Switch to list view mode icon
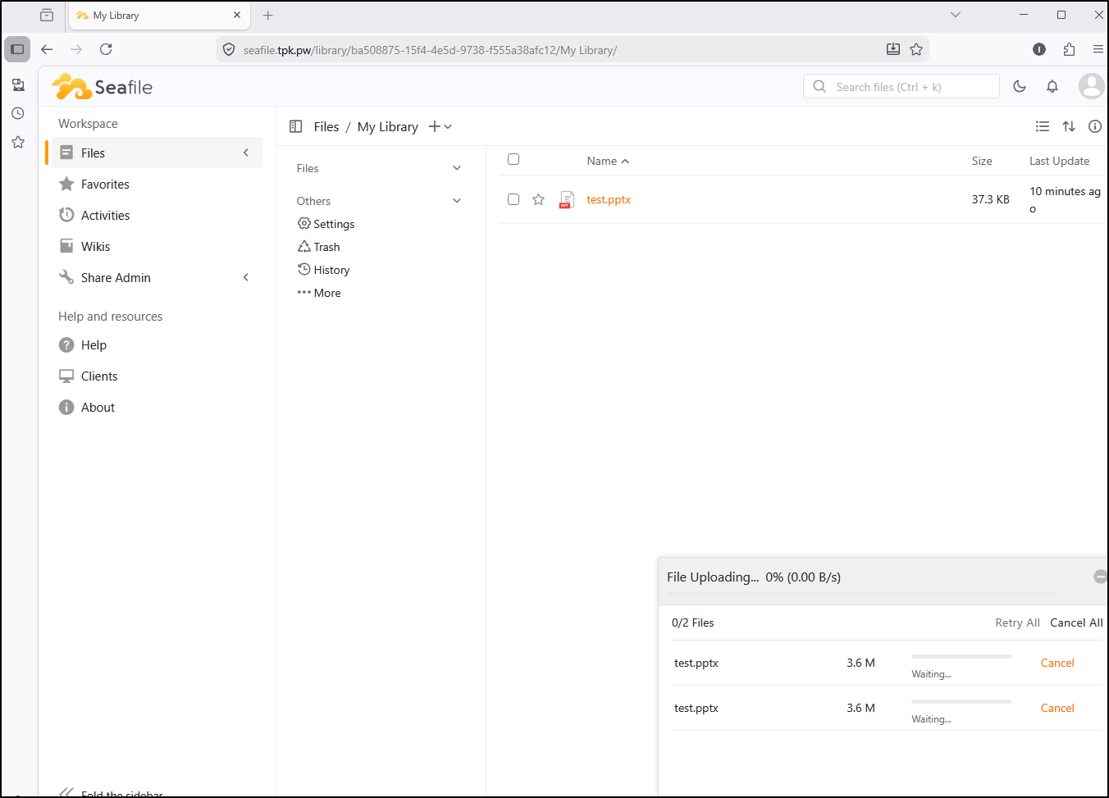 [1043, 126]
